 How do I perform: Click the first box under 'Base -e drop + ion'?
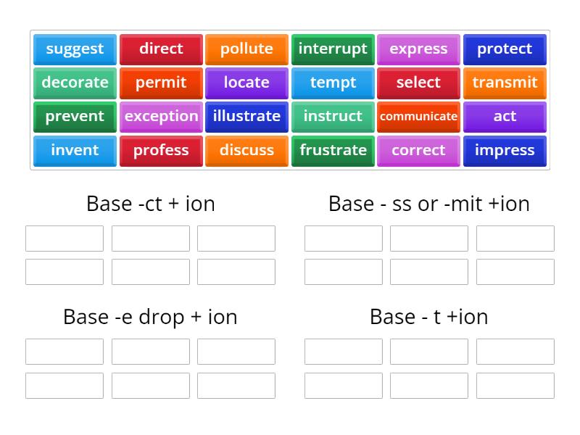click(65, 351)
